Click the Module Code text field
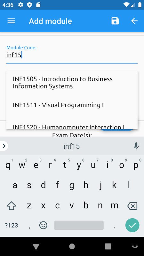The width and height of the screenshot is (144, 256). [x=72, y=55]
